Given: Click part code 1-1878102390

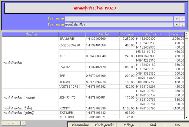Looking at the screenshot, I should point(102,108).
